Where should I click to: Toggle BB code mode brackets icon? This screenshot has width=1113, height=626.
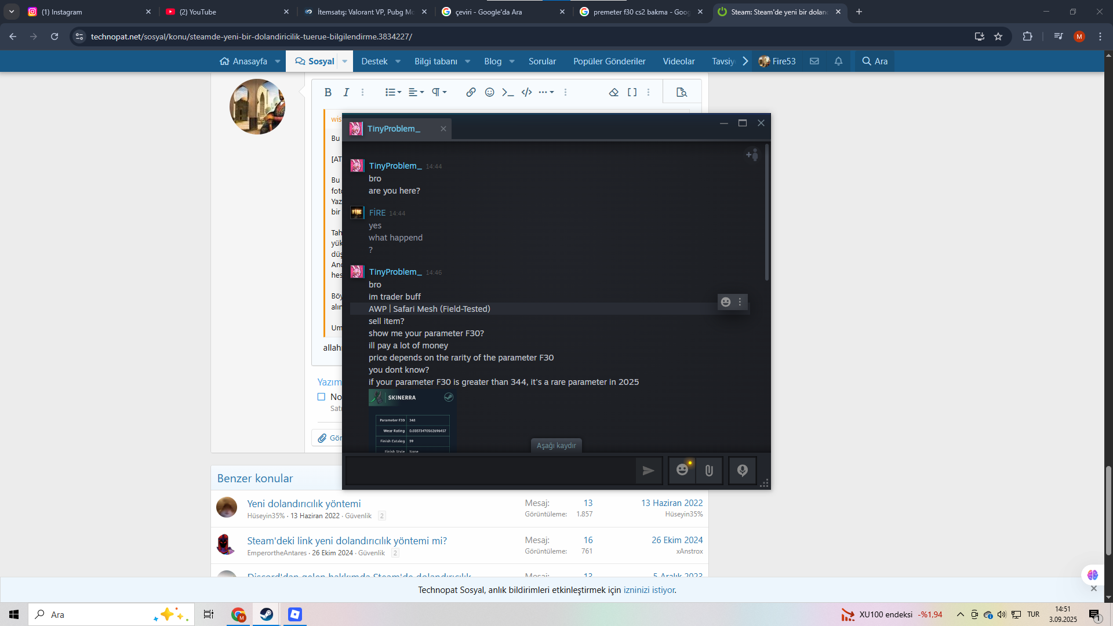[x=632, y=92]
